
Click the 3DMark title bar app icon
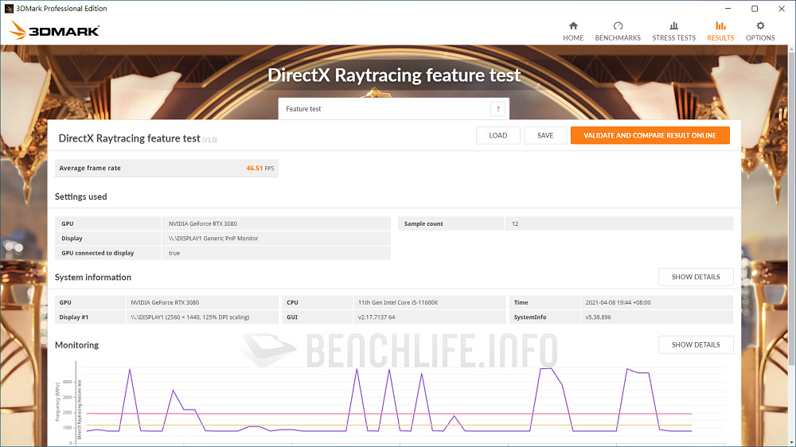tap(9, 9)
